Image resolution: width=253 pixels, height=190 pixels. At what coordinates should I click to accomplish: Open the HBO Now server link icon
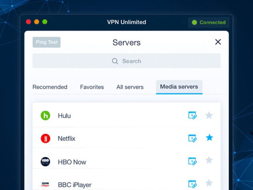pos(192,161)
